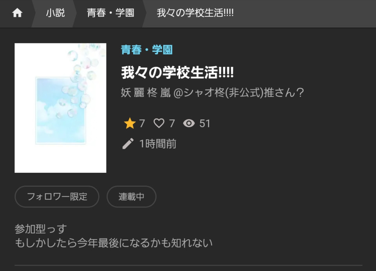
Task: Select the 我々の学校生活!!!! breadcrumb item
Action: [x=195, y=13]
